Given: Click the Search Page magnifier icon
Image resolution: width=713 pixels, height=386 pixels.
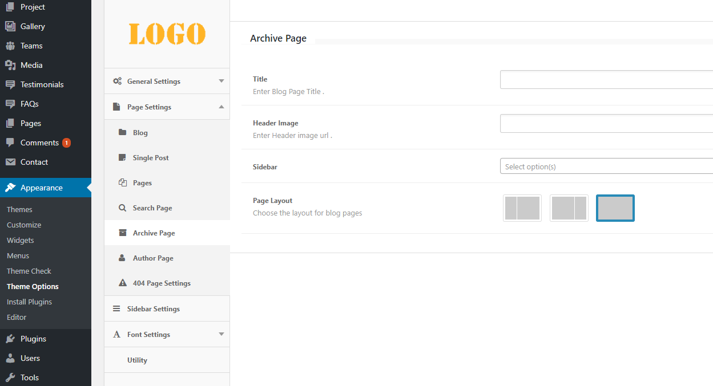Looking at the screenshot, I should point(122,208).
